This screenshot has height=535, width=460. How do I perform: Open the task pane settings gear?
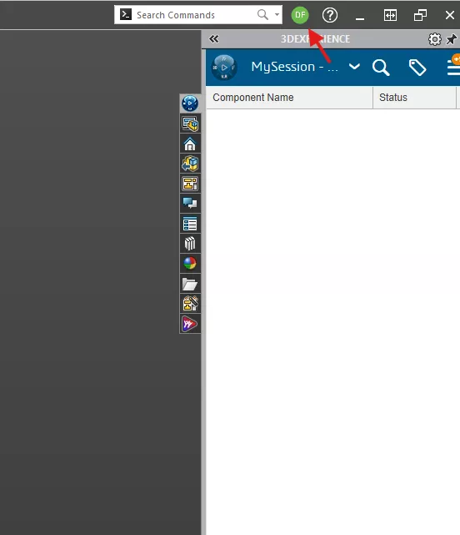coord(434,39)
